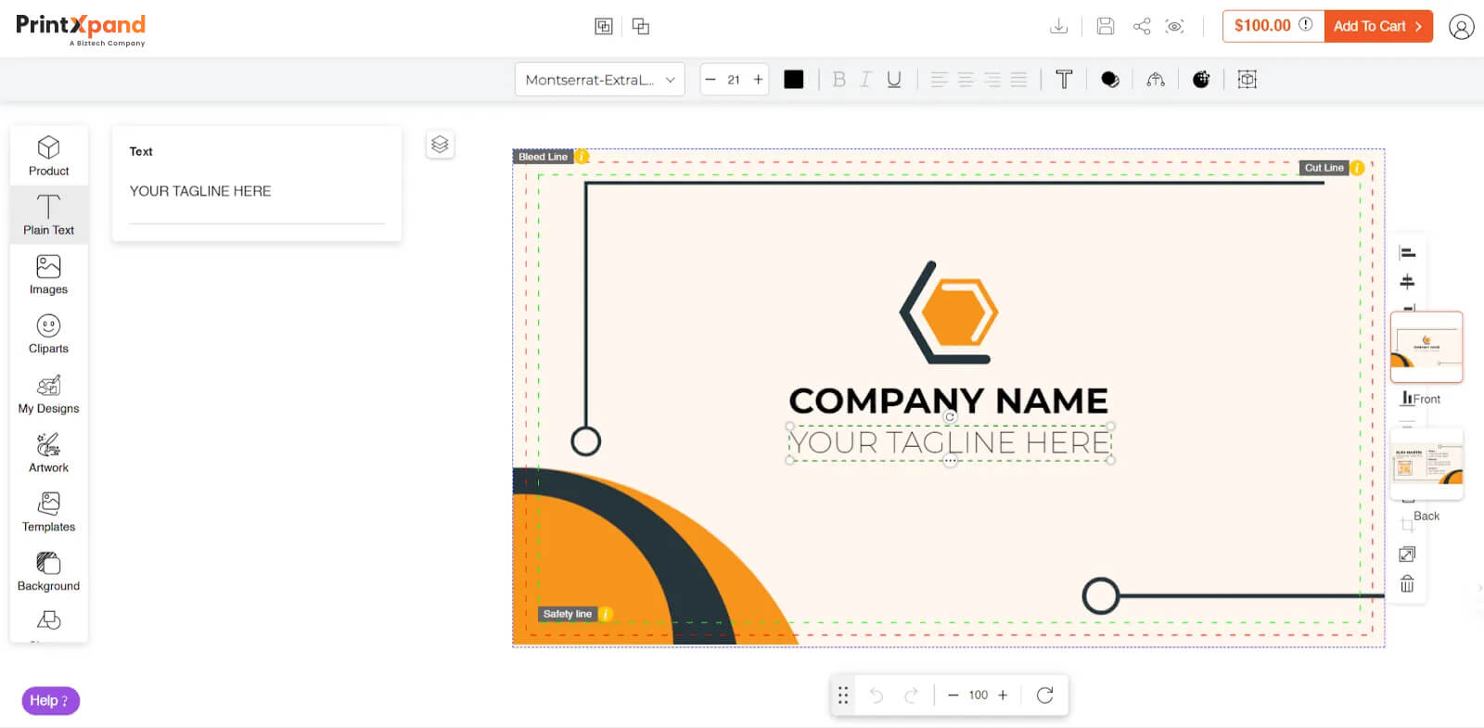The width and height of the screenshot is (1484, 728).
Task: Decrease zoom level with the minus button
Action: (953, 696)
